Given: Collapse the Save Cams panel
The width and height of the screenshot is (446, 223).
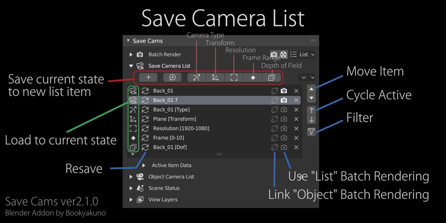Looking at the screenshot, I should [x=128, y=41].
